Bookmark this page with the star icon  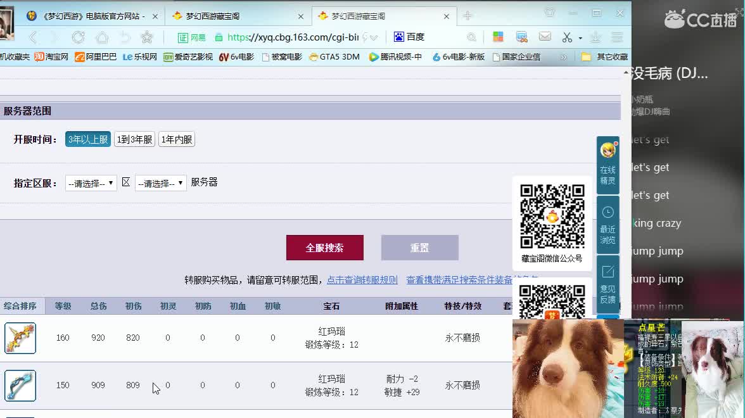[x=147, y=37]
